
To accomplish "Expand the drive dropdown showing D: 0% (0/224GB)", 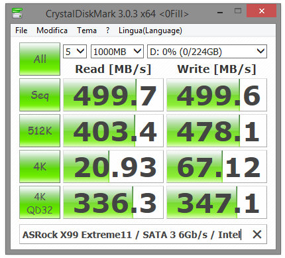I will (x=207, y=52).
